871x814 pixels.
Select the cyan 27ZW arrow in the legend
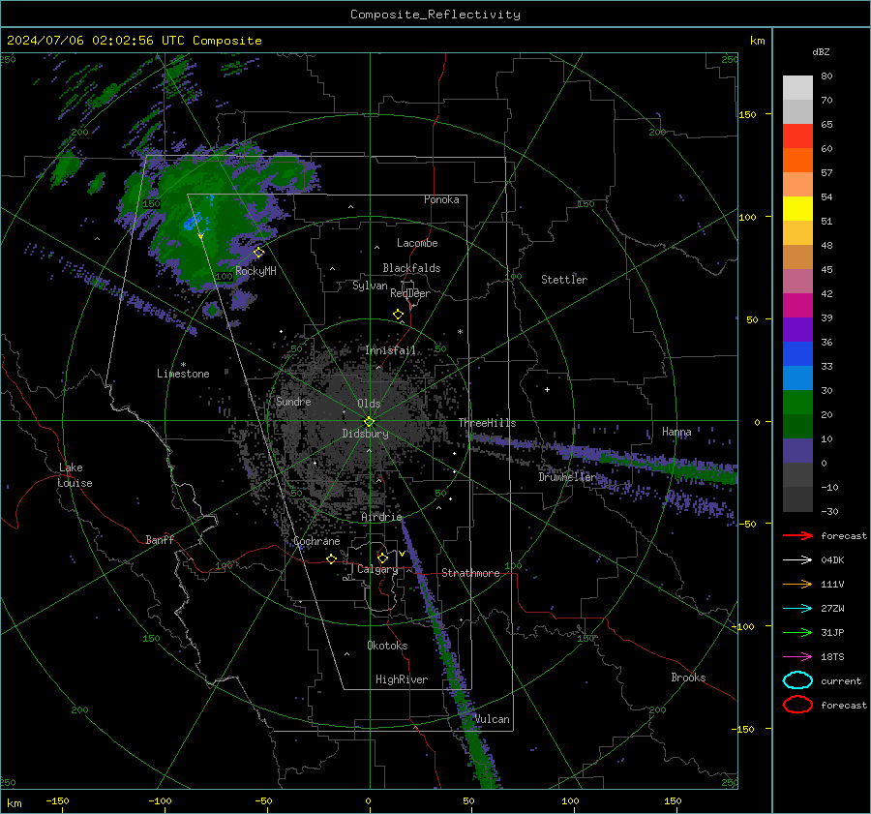coord(797,609)
